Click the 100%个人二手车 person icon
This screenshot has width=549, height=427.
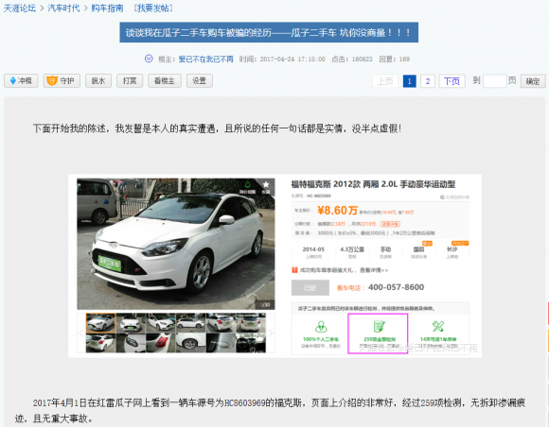[x=321, y=326]
